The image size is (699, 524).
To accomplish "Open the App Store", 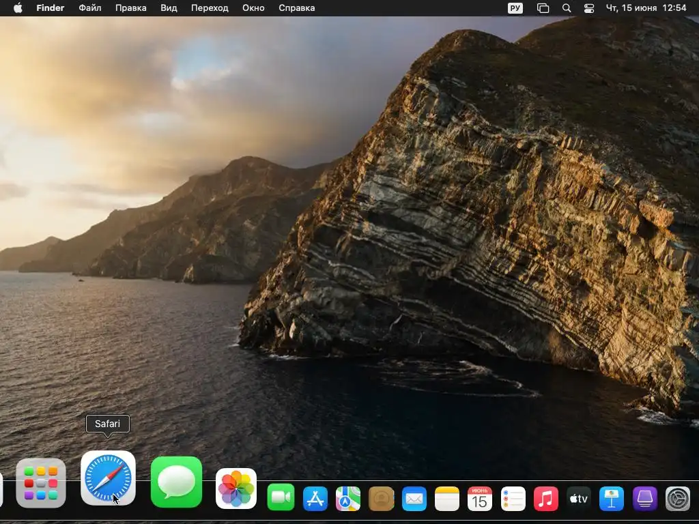I will (x=315, y=499).
